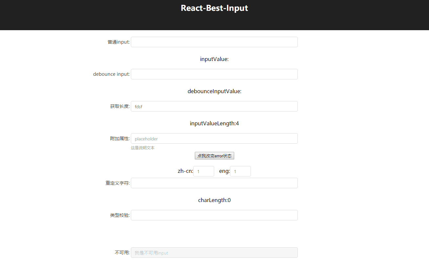Click the 普通input: label
The height and width of the screenshot is (266, 429).
click(119, 42)
